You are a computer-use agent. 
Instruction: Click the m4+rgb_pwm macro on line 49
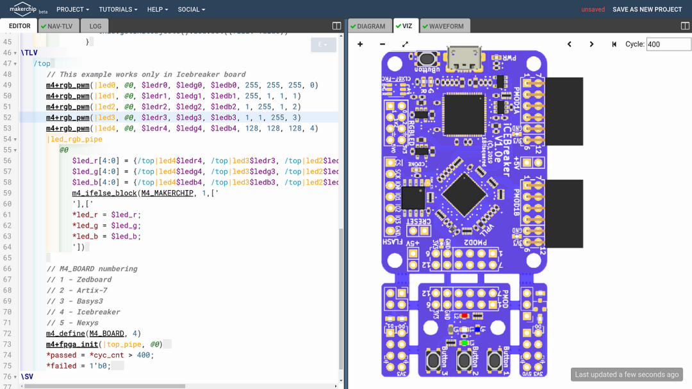pyautogui.click(x=67, y=85)
